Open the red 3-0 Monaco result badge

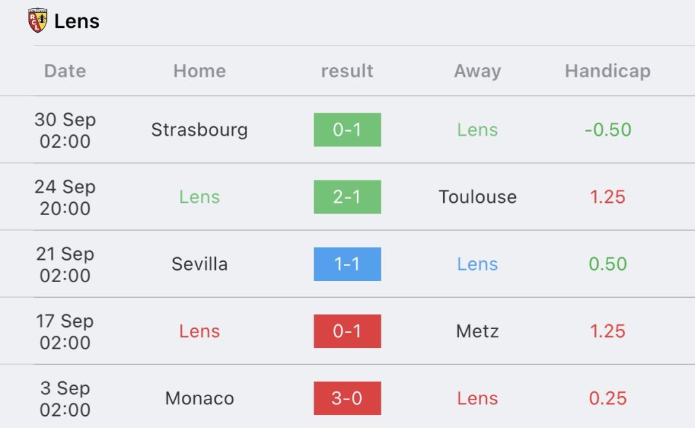[347, 398]
